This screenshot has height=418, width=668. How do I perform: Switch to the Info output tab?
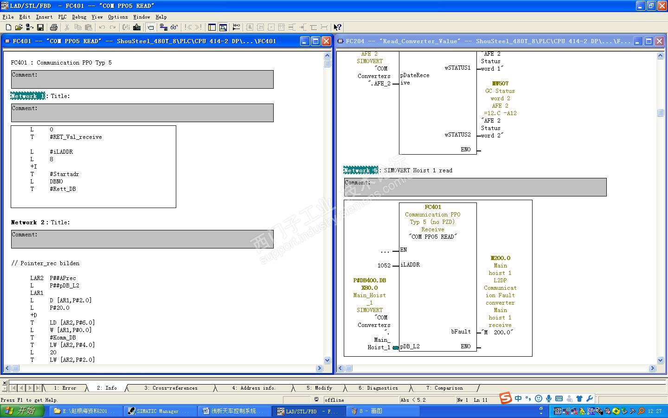click(107, 388)
